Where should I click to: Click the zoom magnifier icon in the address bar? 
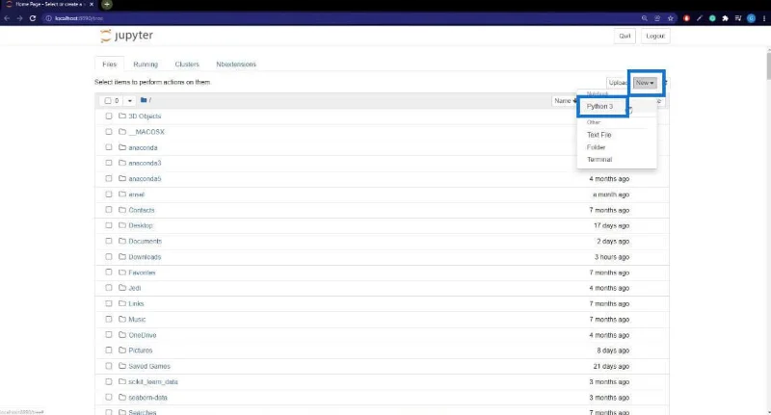644,18
